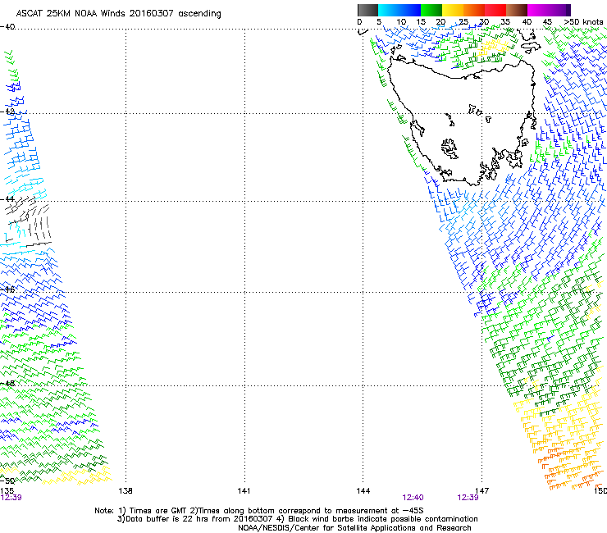Image resolution: width=607 pixels, height=533 pixels.
Task: Select the magenta 40-45 knots legend color
Action: 538,10
